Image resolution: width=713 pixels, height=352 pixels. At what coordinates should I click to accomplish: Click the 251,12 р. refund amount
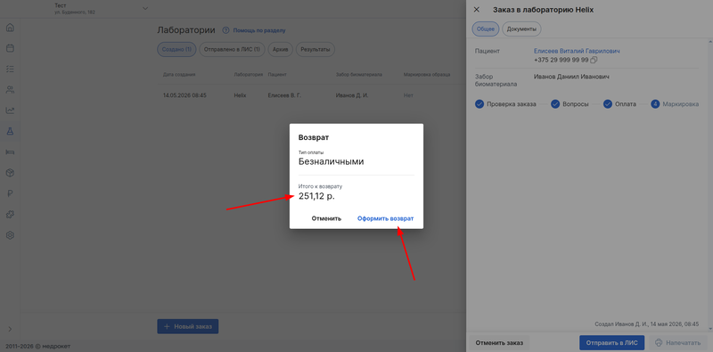tap(316, 196)
